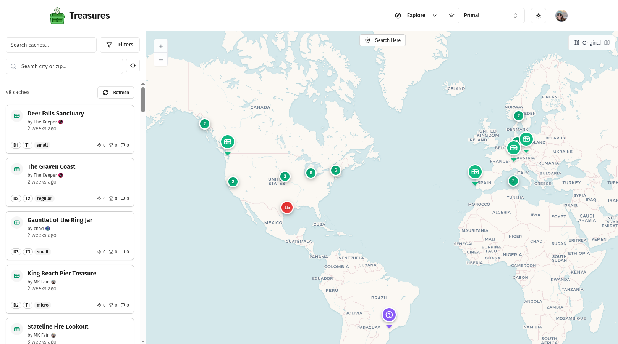Image resolution: width=618 pixels, height=344 pixels.
Task: Focus the Search caches input field
Action: point(51,45)
